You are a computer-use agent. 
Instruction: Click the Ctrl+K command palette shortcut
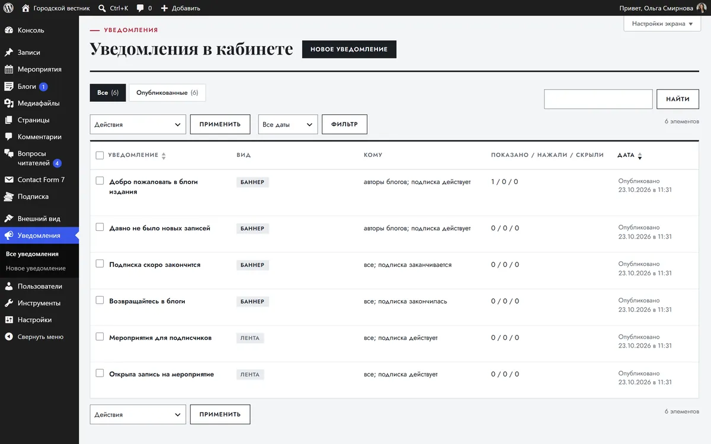pyautogui.click(x=118, y=8)
